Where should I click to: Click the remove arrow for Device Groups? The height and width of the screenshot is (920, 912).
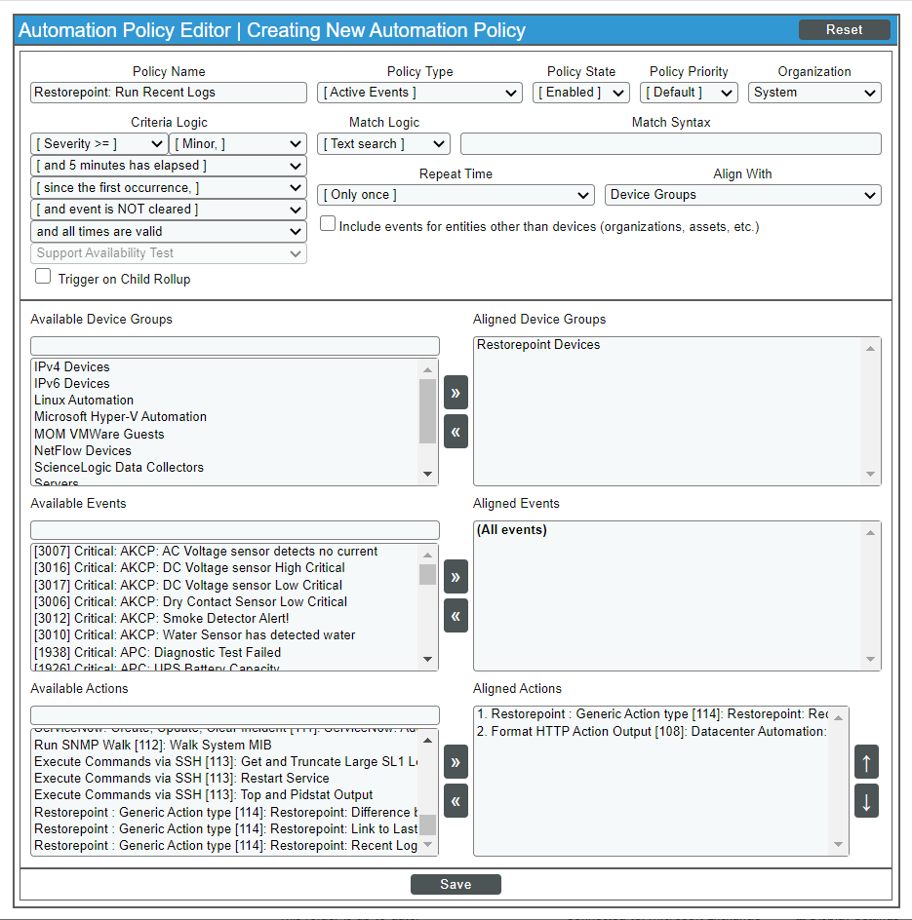(x=456, y=431)
